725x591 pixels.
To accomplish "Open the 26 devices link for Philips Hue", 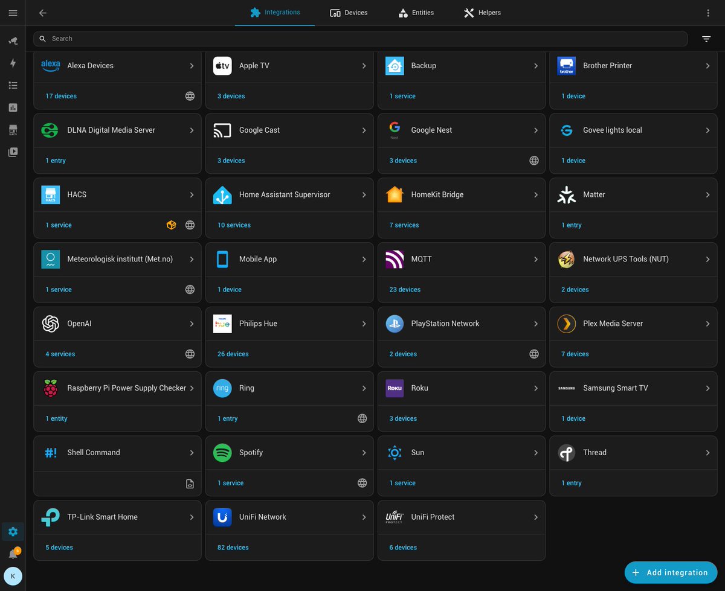I will point(233,354).
